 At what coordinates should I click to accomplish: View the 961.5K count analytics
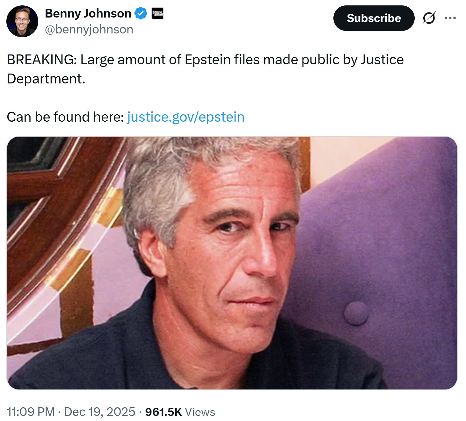pyautogui.click(x=164, y=412)
